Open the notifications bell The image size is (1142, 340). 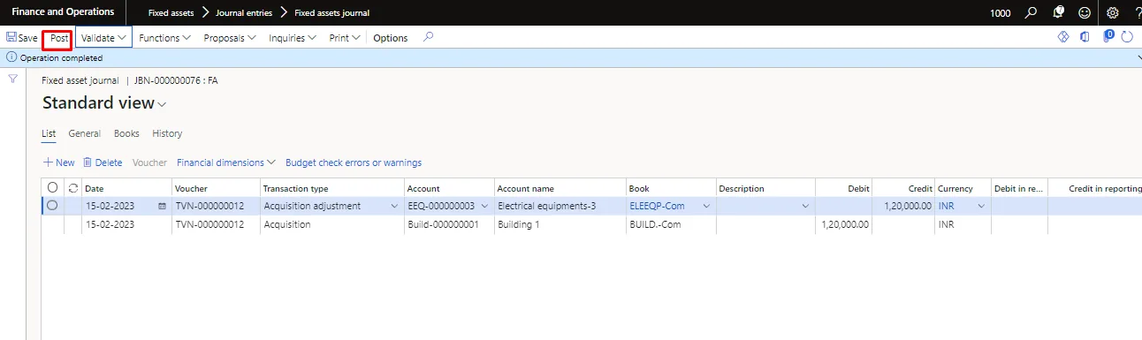point(1058,12)
